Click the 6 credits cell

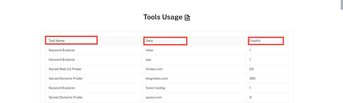(x=267, y=97)
